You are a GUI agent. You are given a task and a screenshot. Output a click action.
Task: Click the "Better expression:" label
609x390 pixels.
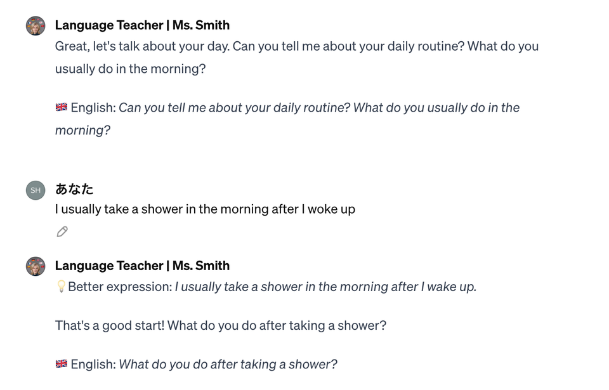(x=120, y=287)
